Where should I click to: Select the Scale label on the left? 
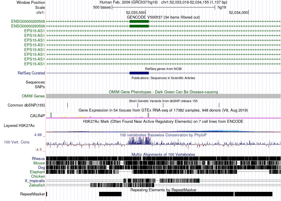(40, 7)
